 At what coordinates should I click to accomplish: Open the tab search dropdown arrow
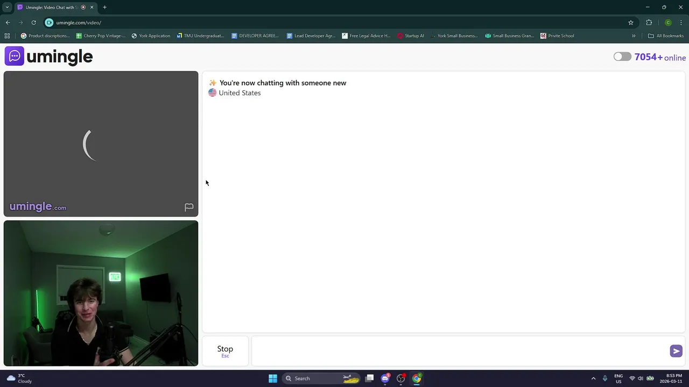click(7, 7)
